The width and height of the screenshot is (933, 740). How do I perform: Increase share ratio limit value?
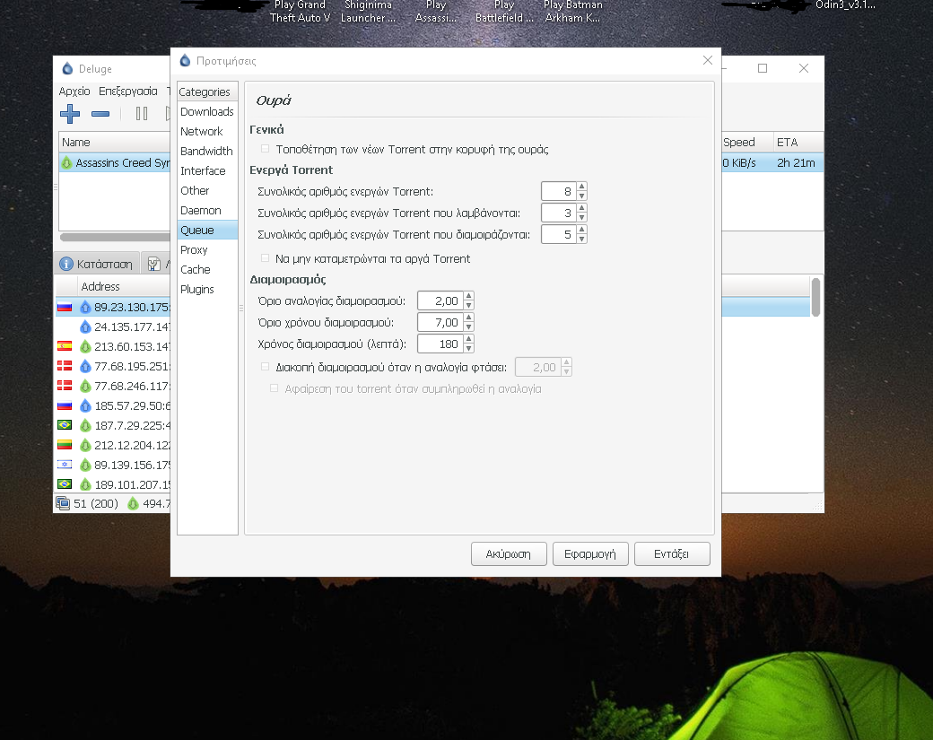469,296
